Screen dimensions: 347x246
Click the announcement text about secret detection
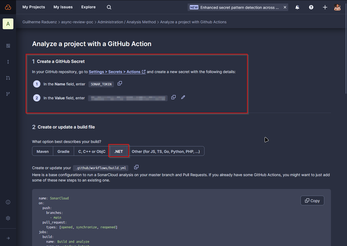pyautogui.click(x=240, y=7)
